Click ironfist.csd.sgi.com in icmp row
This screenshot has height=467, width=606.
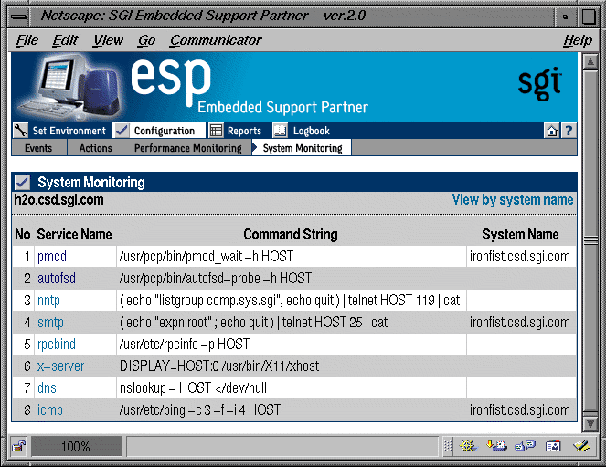(x=520, y=410)
